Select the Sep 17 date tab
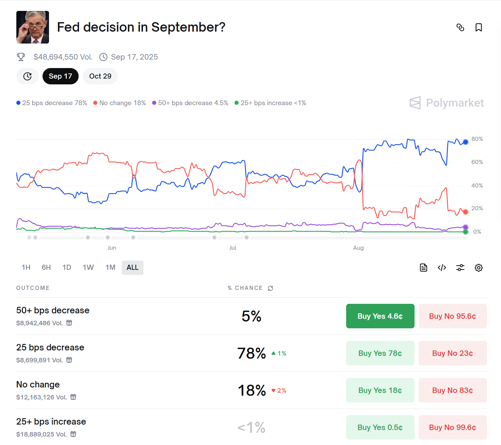 60,76
